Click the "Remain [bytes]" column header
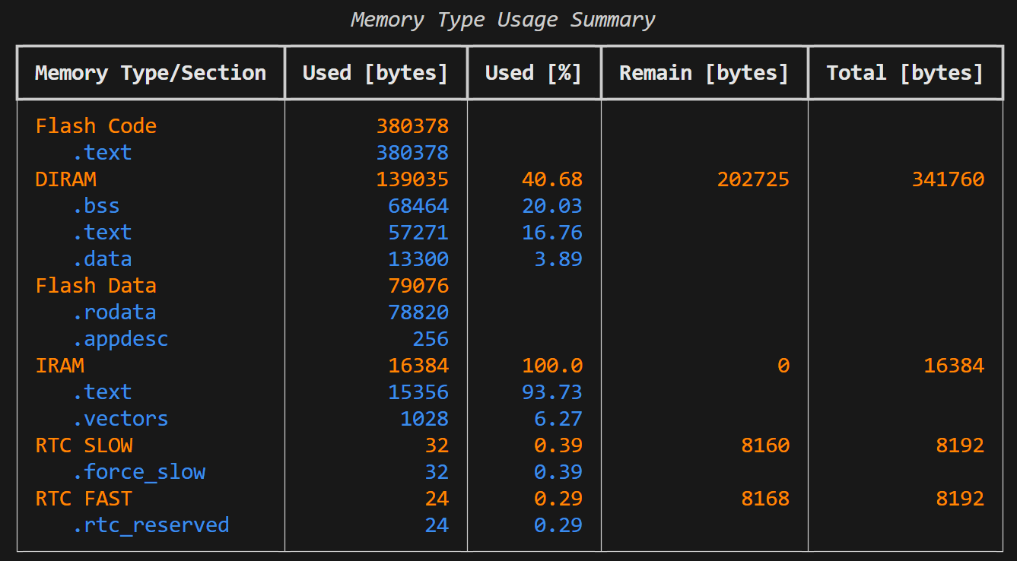 (x=704, y=73)
